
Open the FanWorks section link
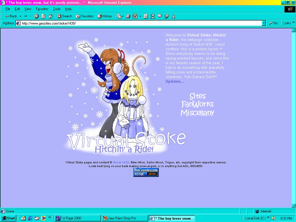pos(197,104)
